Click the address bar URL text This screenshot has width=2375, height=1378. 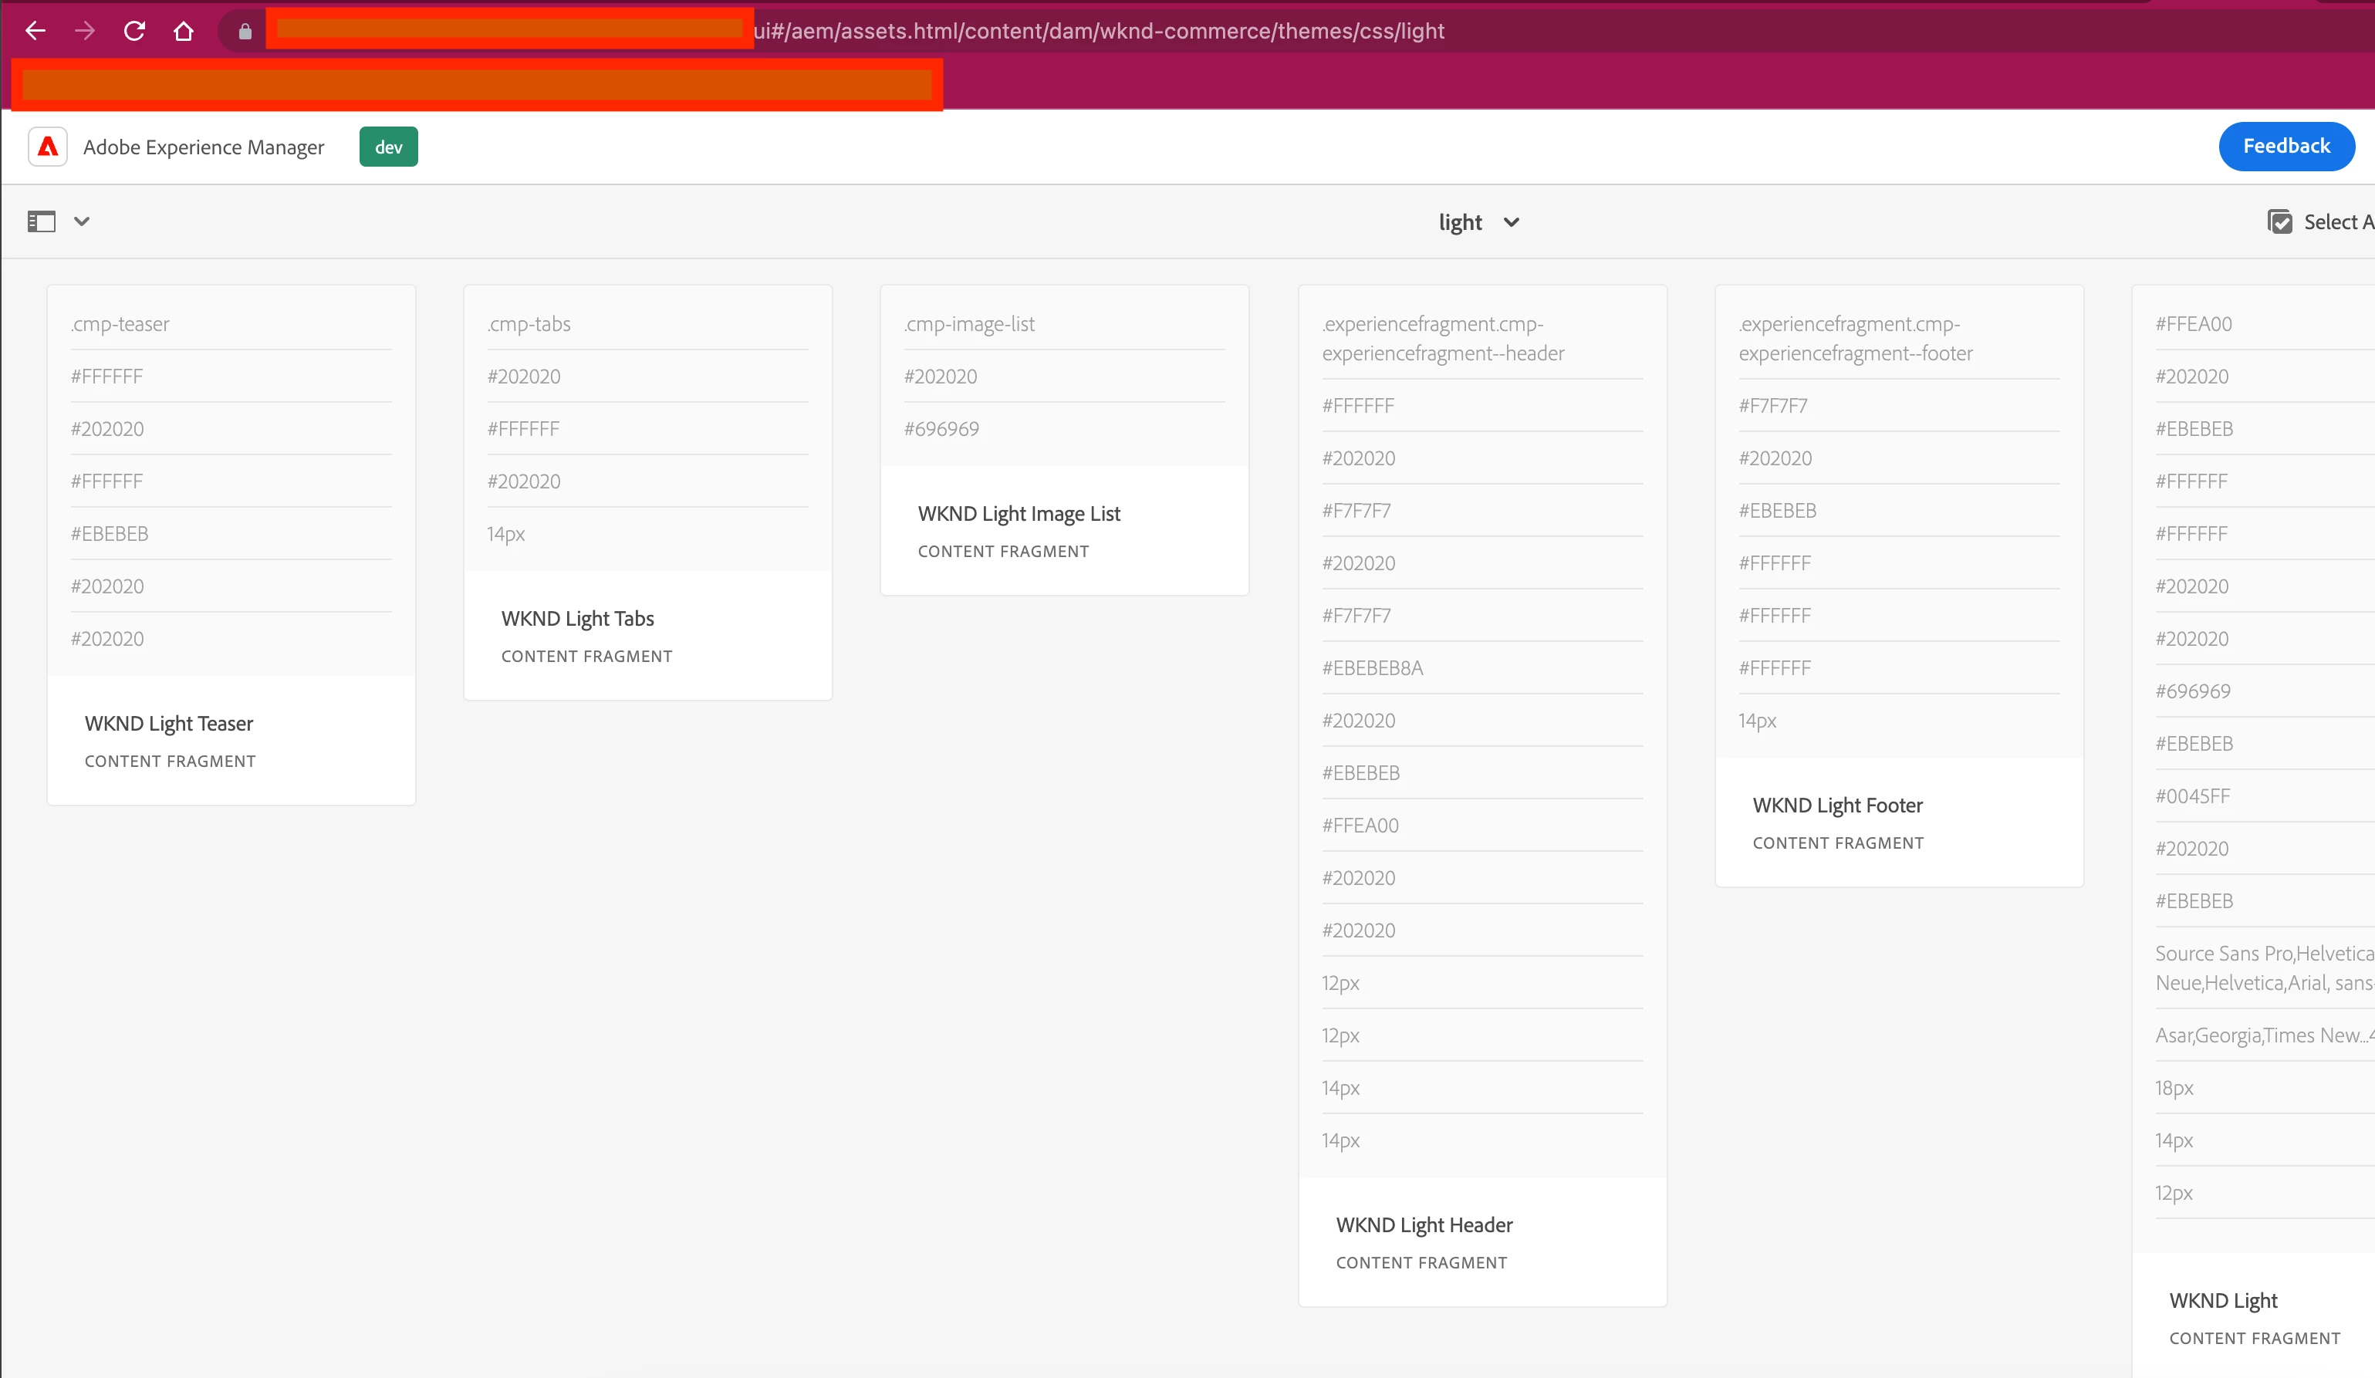tap(1098, 31)
